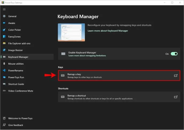Click the General gear icon
The height and width of the screenshot is (130, 184).
coord(4,16)
